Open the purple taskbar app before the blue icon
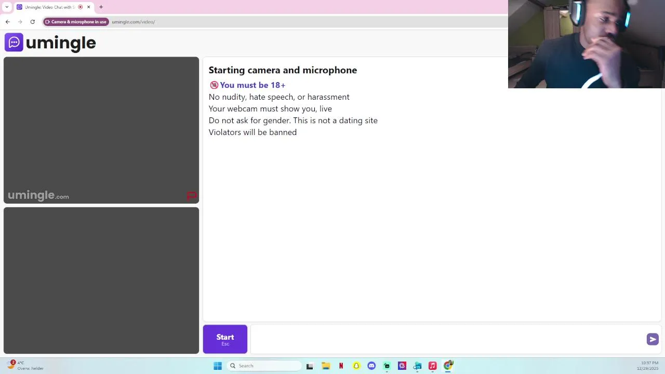Viewport: 665px width, 374px height. point(402,366)
